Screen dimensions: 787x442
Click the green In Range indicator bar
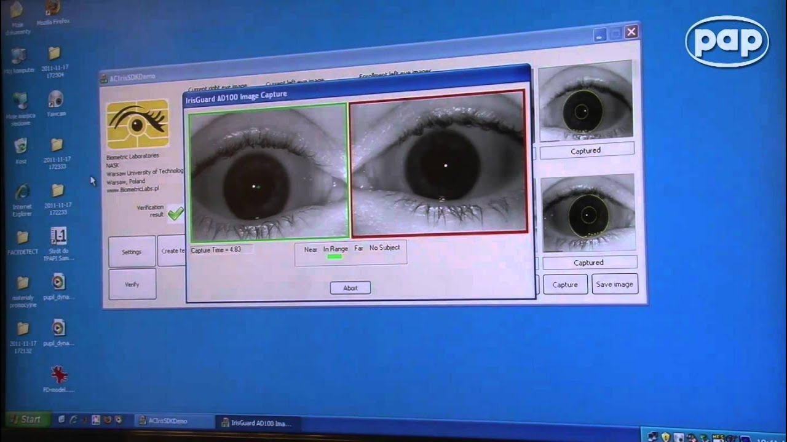334,256
